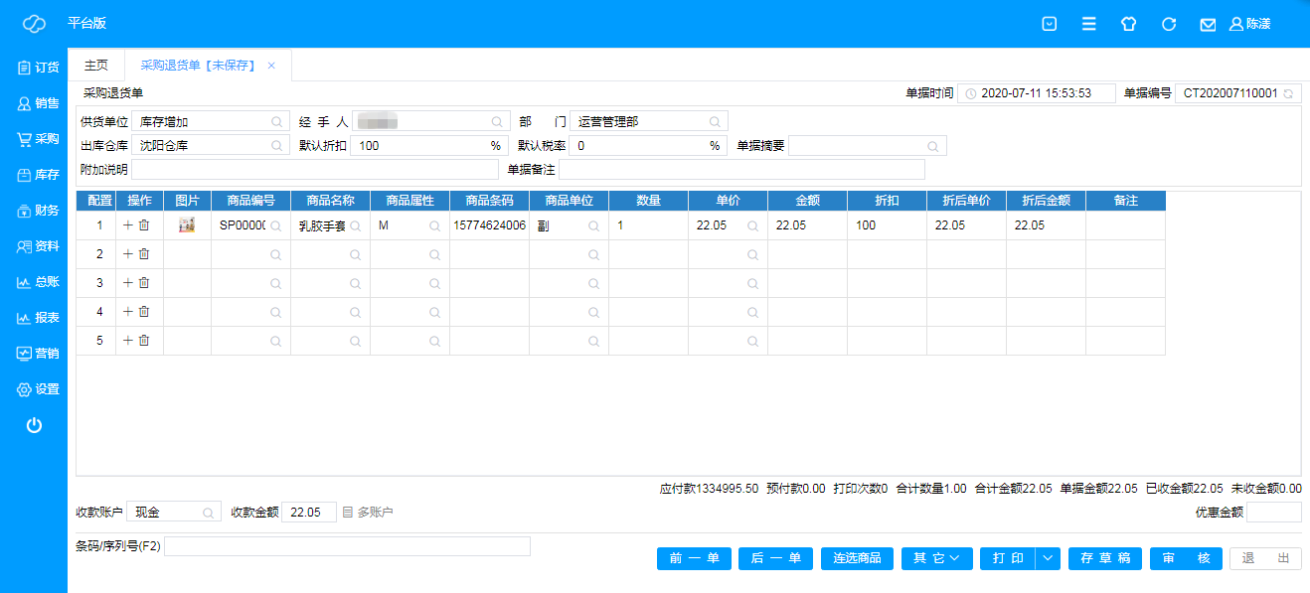Search in the 经手人 handler field
The height and width of the screenshot is (593, 1310).
tap(496, 121)
